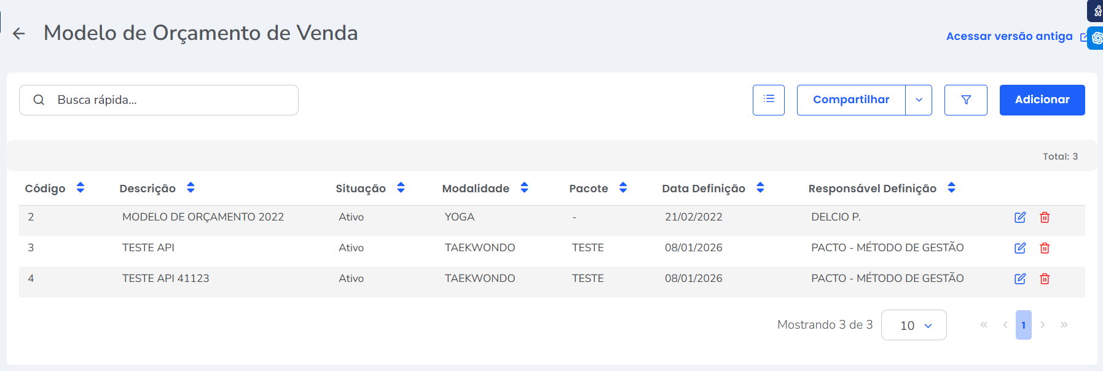Screen dimensions: 1103x371
Task: Open the rows per page dropdown
Action: pos(914,325)
